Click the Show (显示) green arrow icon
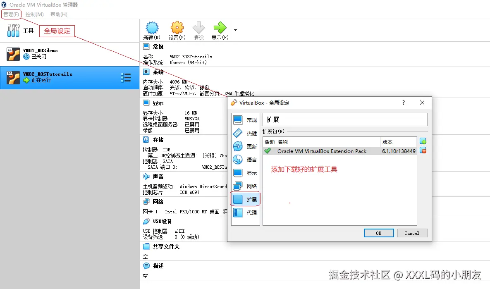The image size is (490, 289). coord(220,28)
